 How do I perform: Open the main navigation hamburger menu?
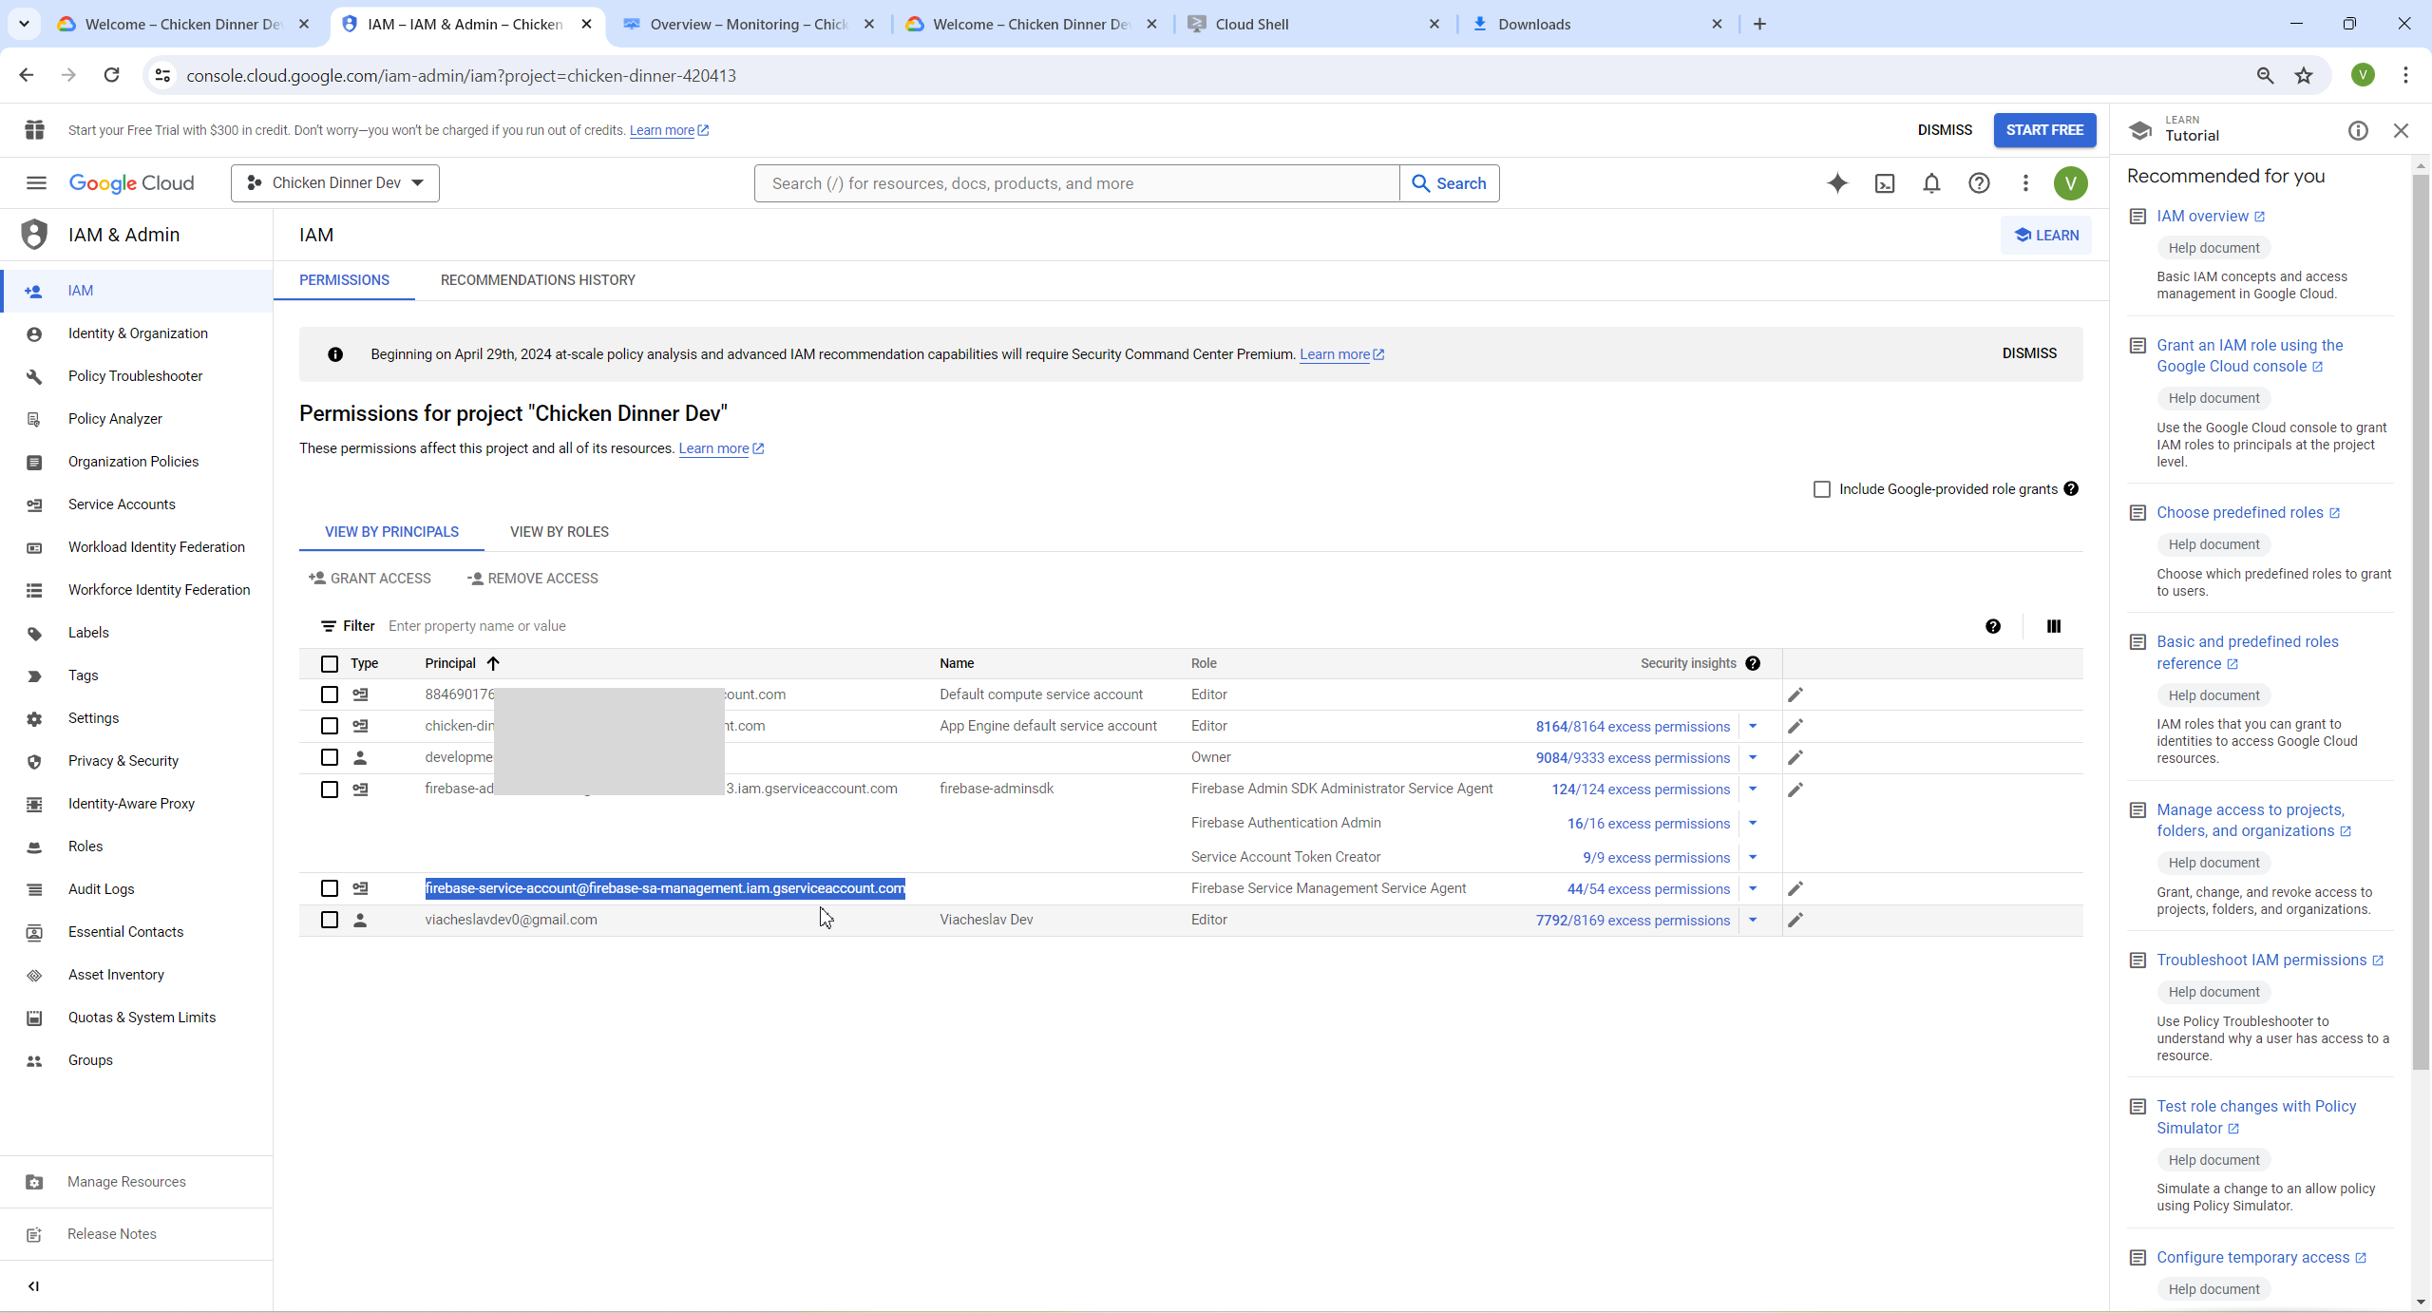pyautogui.click(x=36, y=183)
